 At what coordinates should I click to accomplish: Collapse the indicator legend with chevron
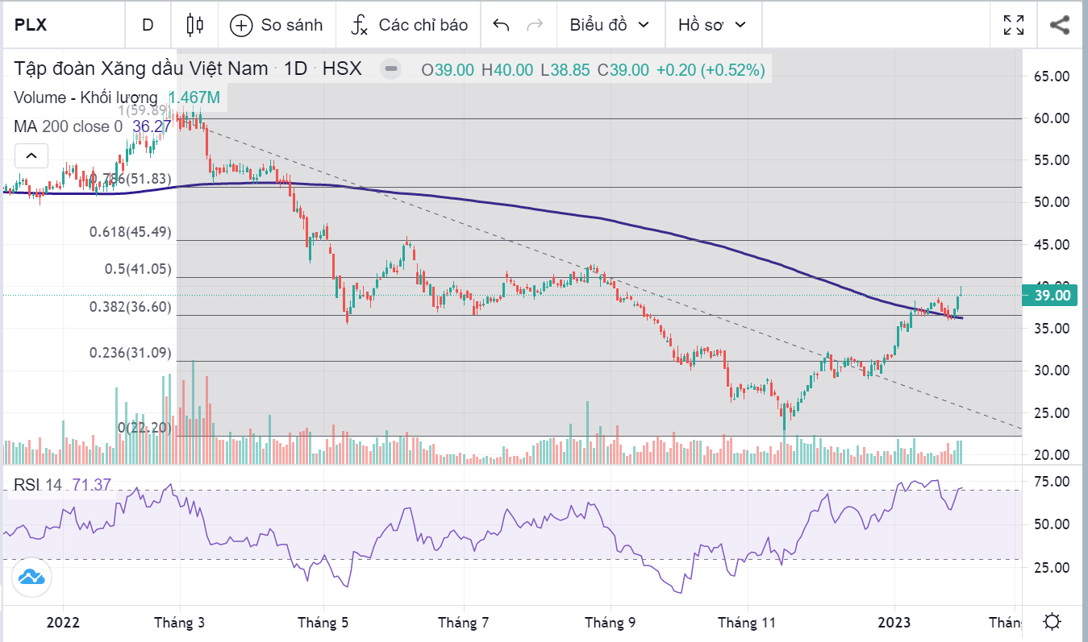[x=31, y=155]
